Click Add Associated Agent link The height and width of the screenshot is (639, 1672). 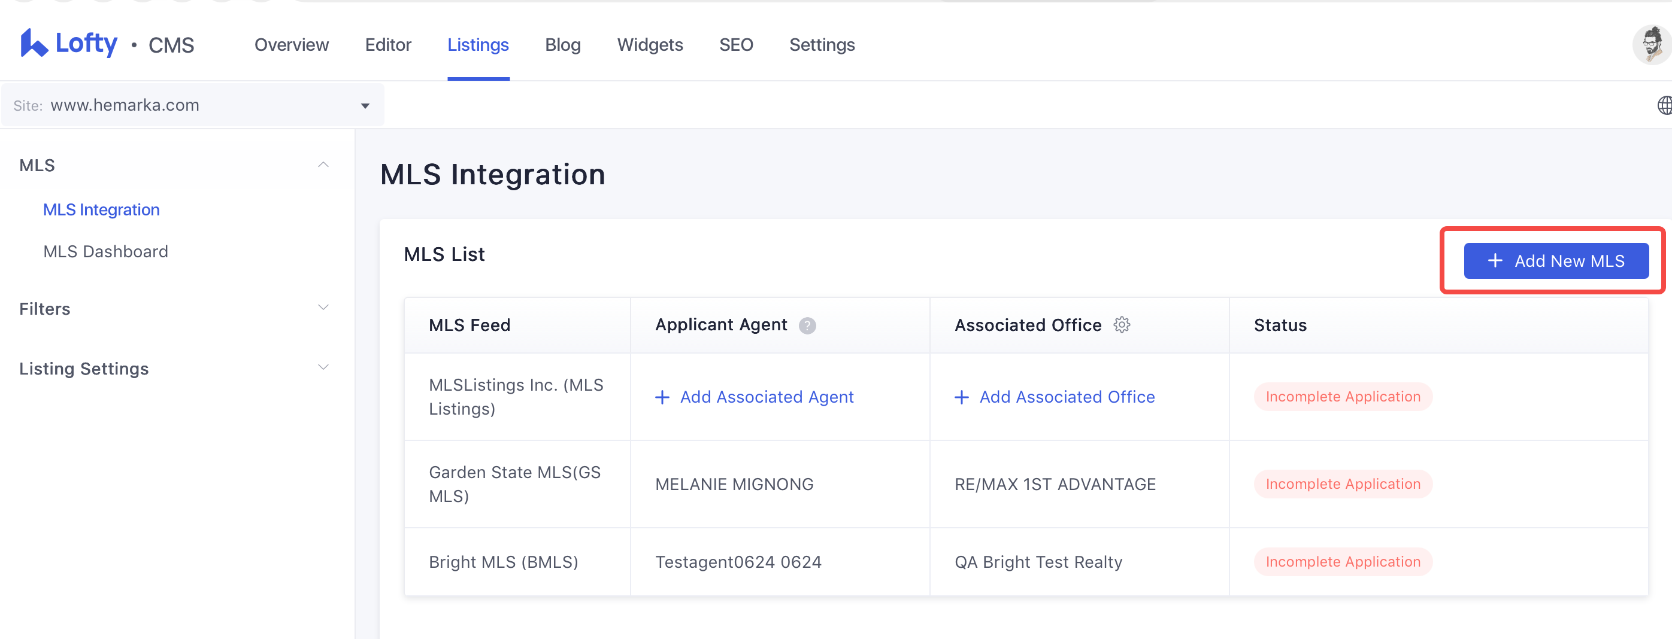767,397
